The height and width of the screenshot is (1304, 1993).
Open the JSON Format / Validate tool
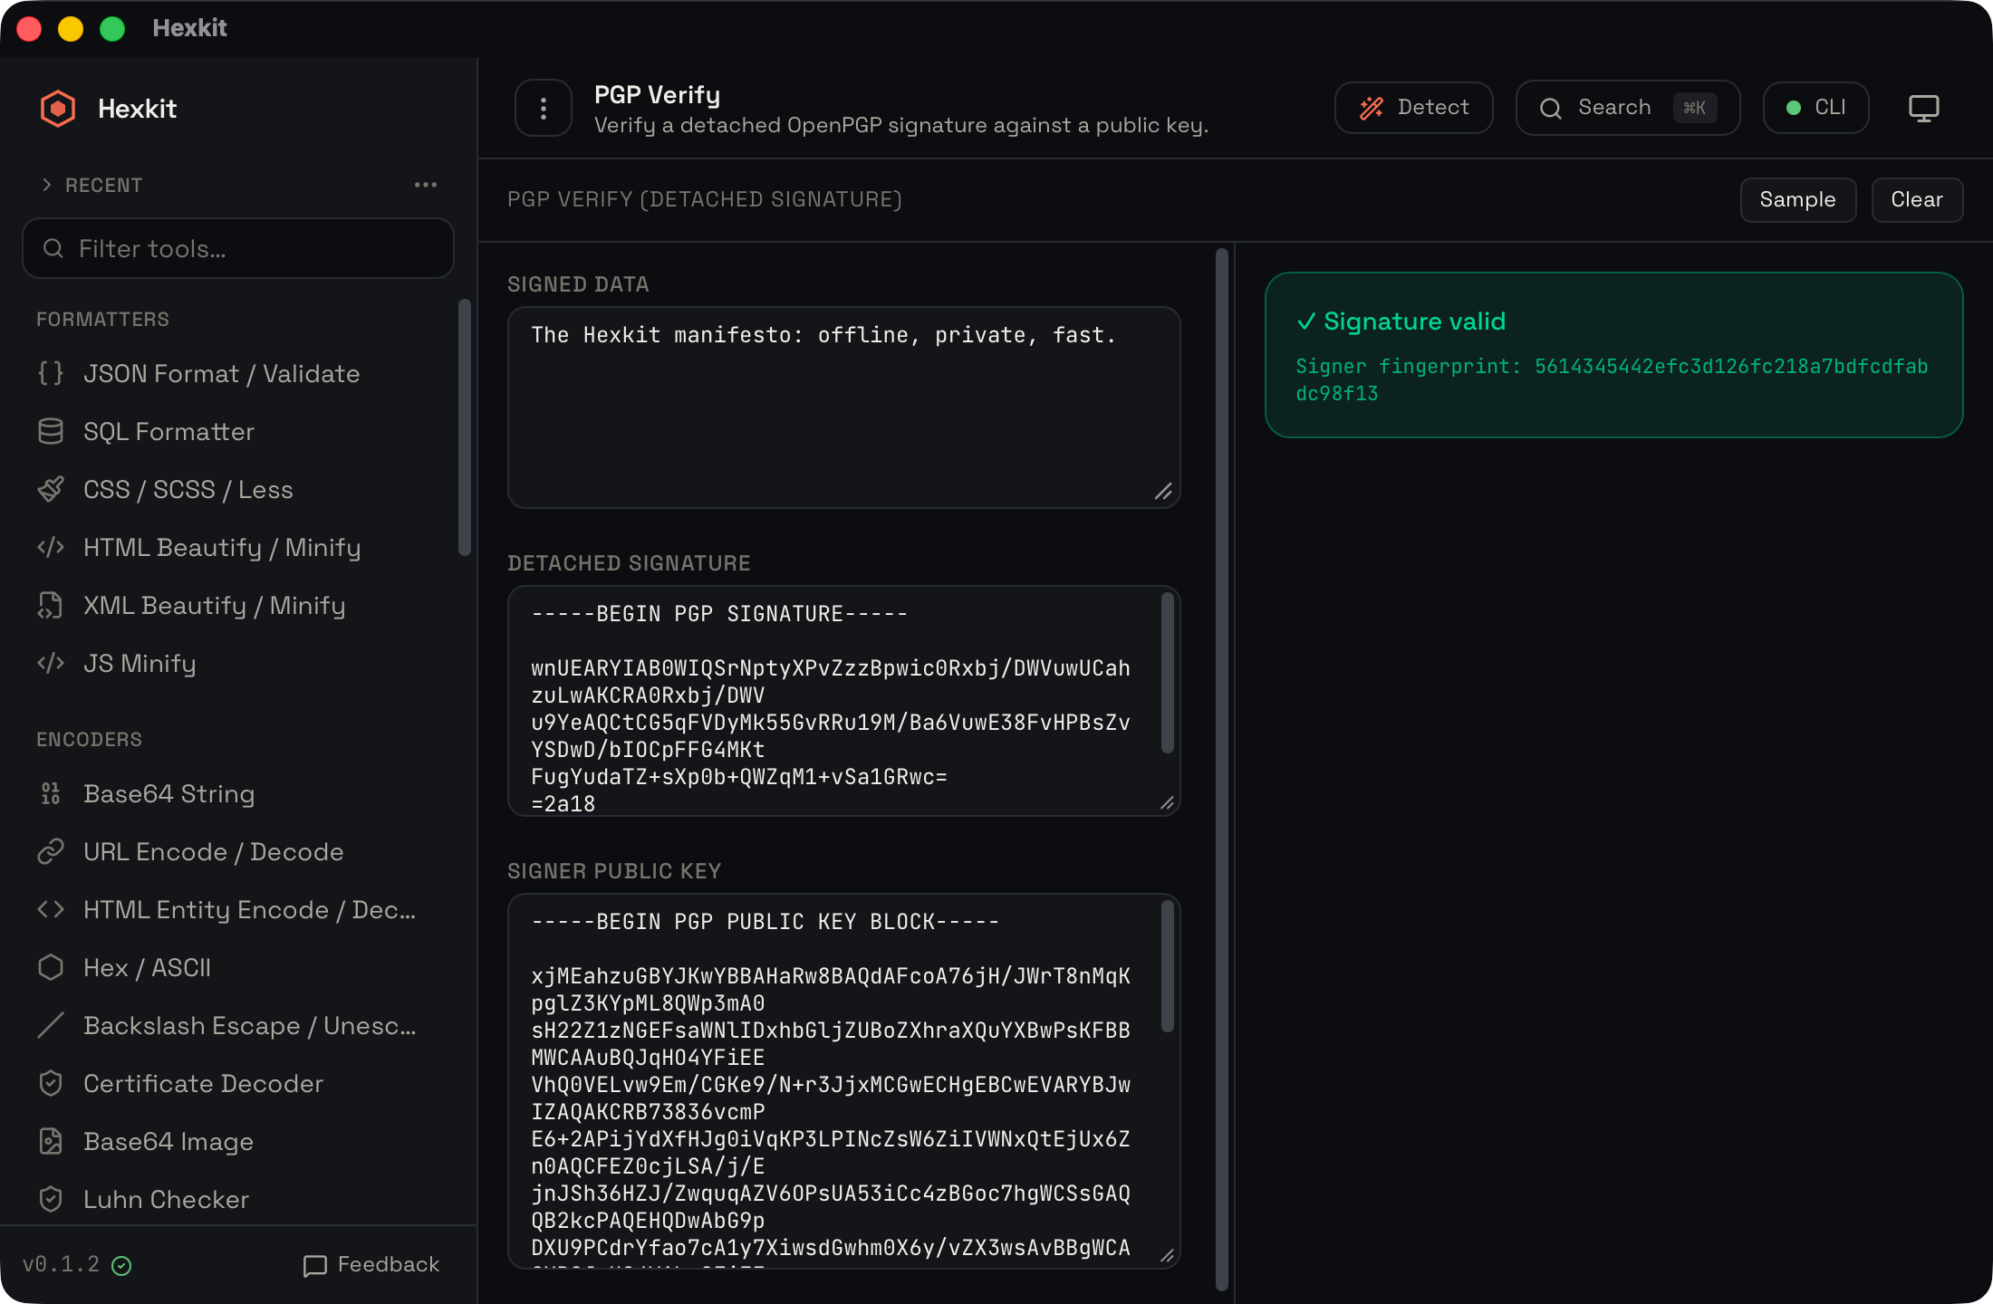237,373
